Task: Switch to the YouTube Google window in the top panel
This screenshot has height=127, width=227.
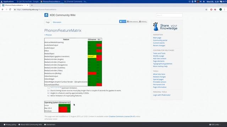Action: click(x=28, y=1)
